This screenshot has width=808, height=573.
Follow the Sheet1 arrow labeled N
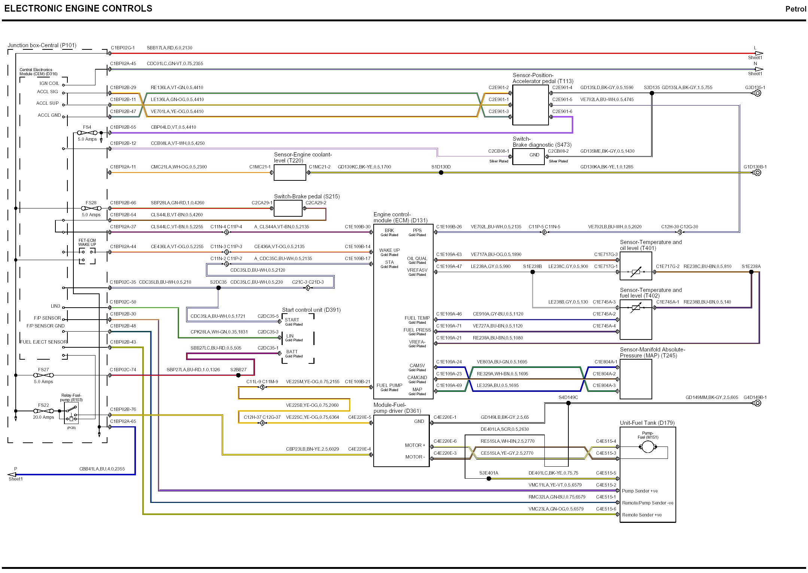pyautogui.click(x=759, y=69)
